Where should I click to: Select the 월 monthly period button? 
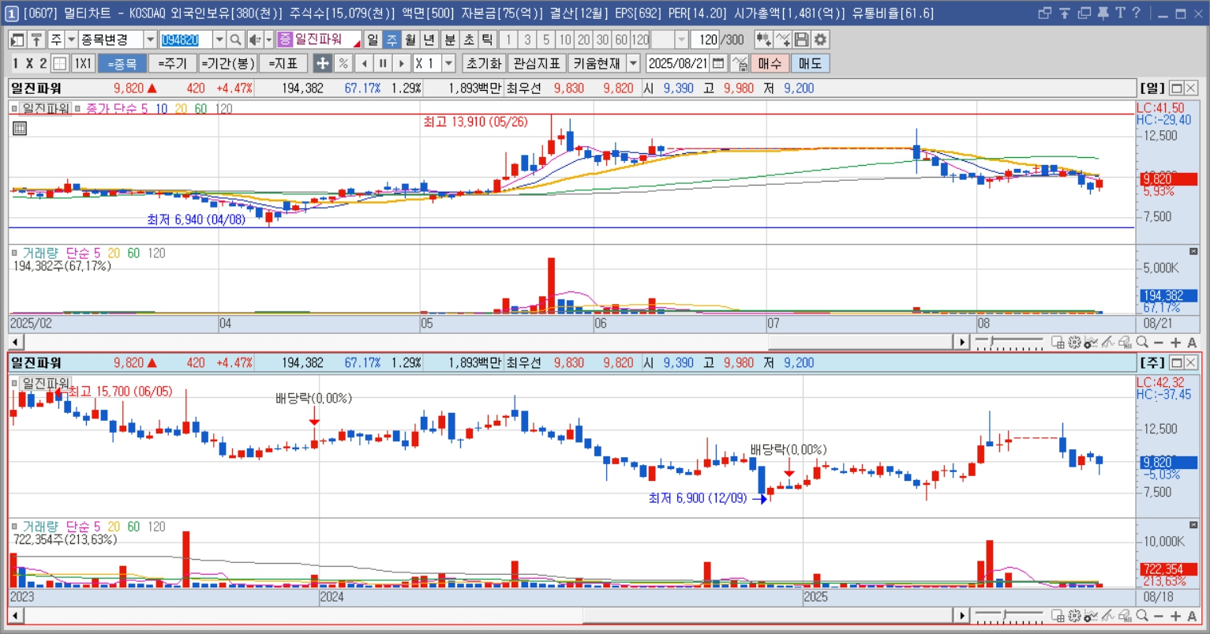point(410,39)
